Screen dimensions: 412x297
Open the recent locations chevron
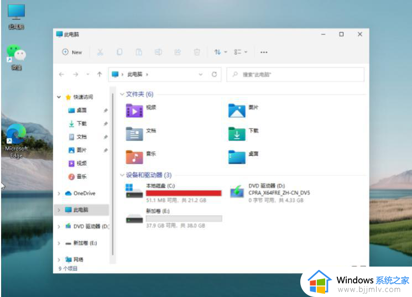click(88, 74)
